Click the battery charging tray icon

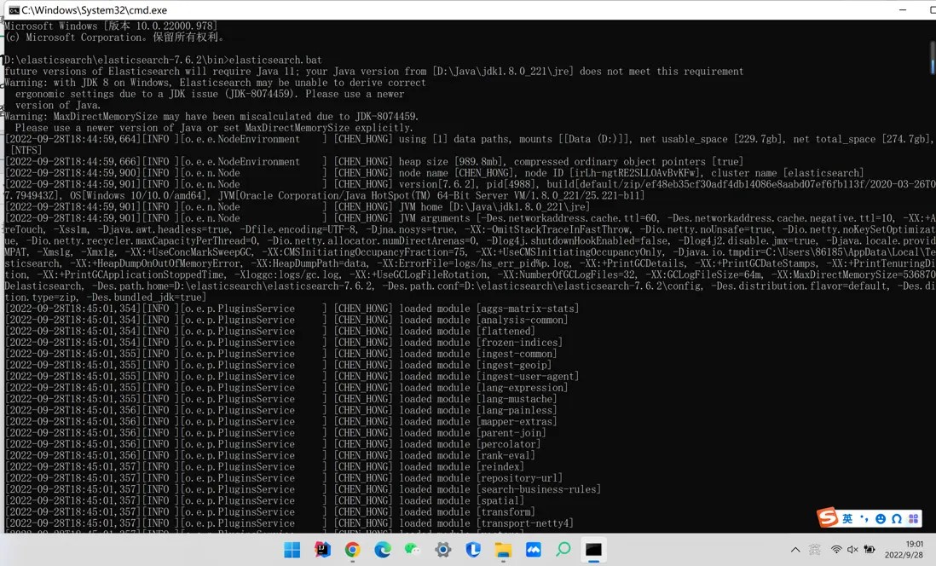click(x=870, y=550)
